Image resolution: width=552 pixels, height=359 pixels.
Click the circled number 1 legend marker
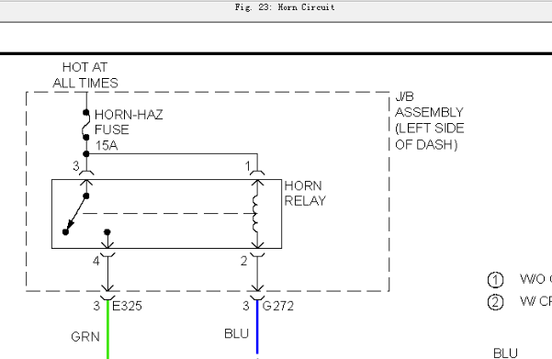tap(495, 280)
